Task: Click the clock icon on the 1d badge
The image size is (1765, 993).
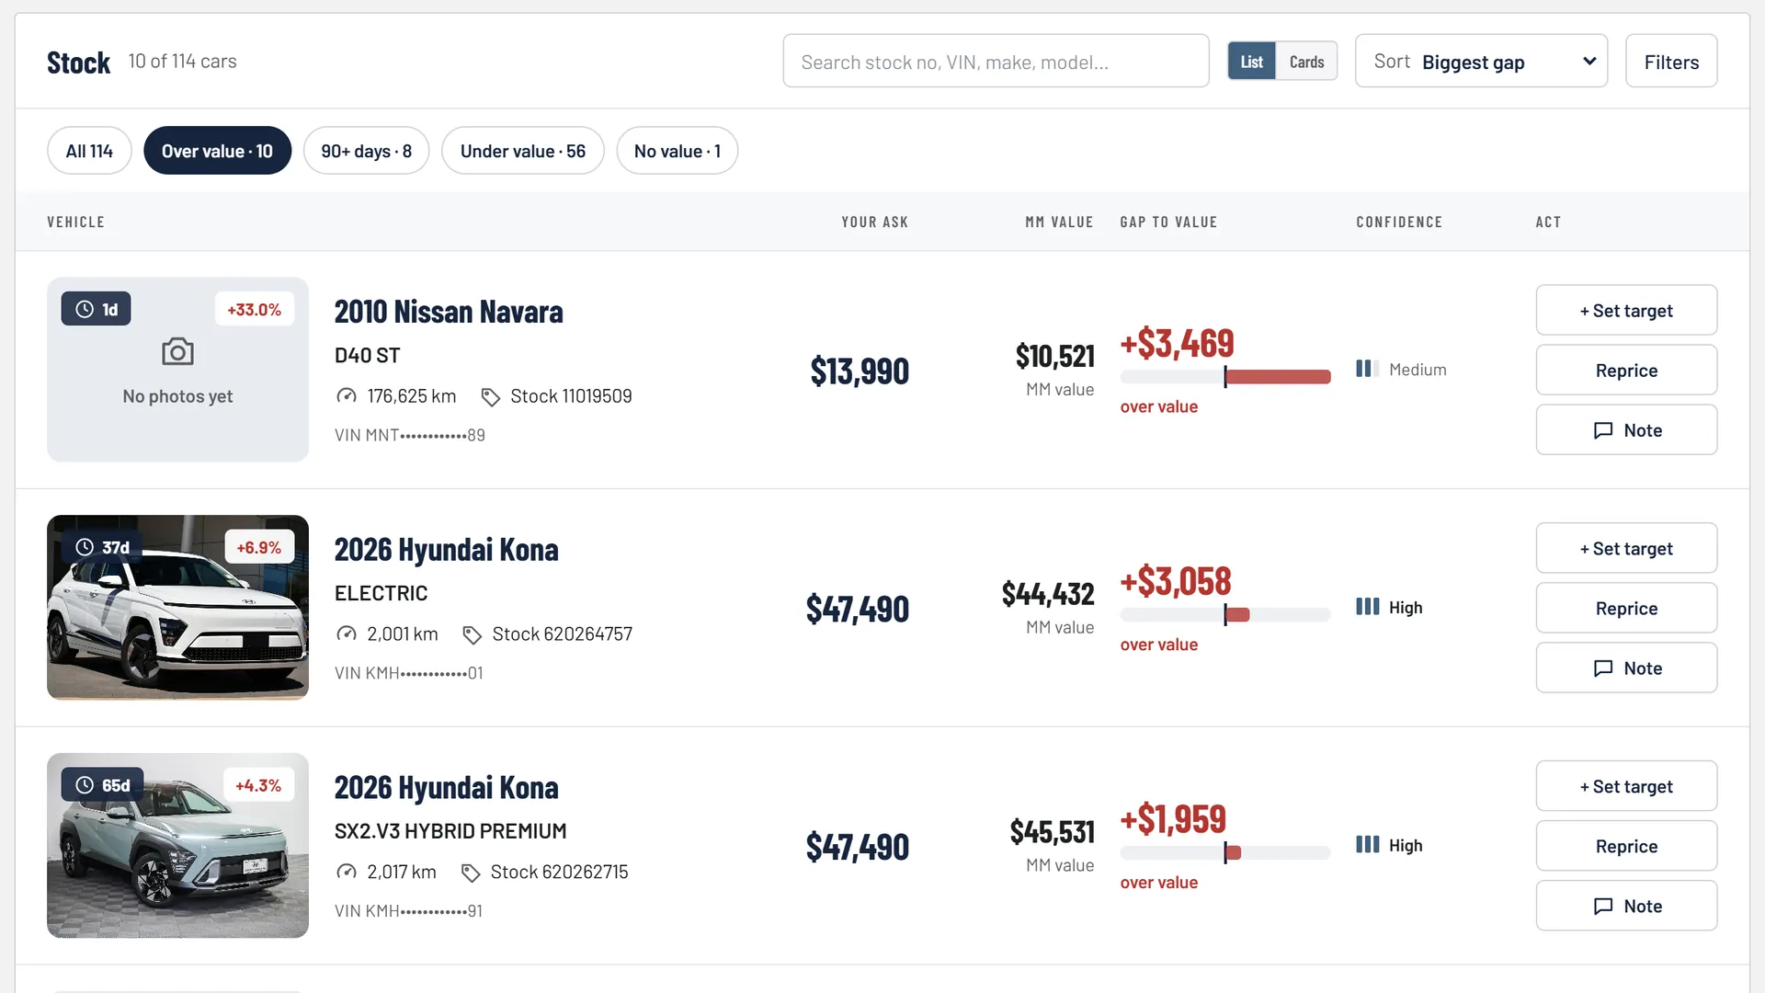Action: pyautogui.click(x=85, y=310)
